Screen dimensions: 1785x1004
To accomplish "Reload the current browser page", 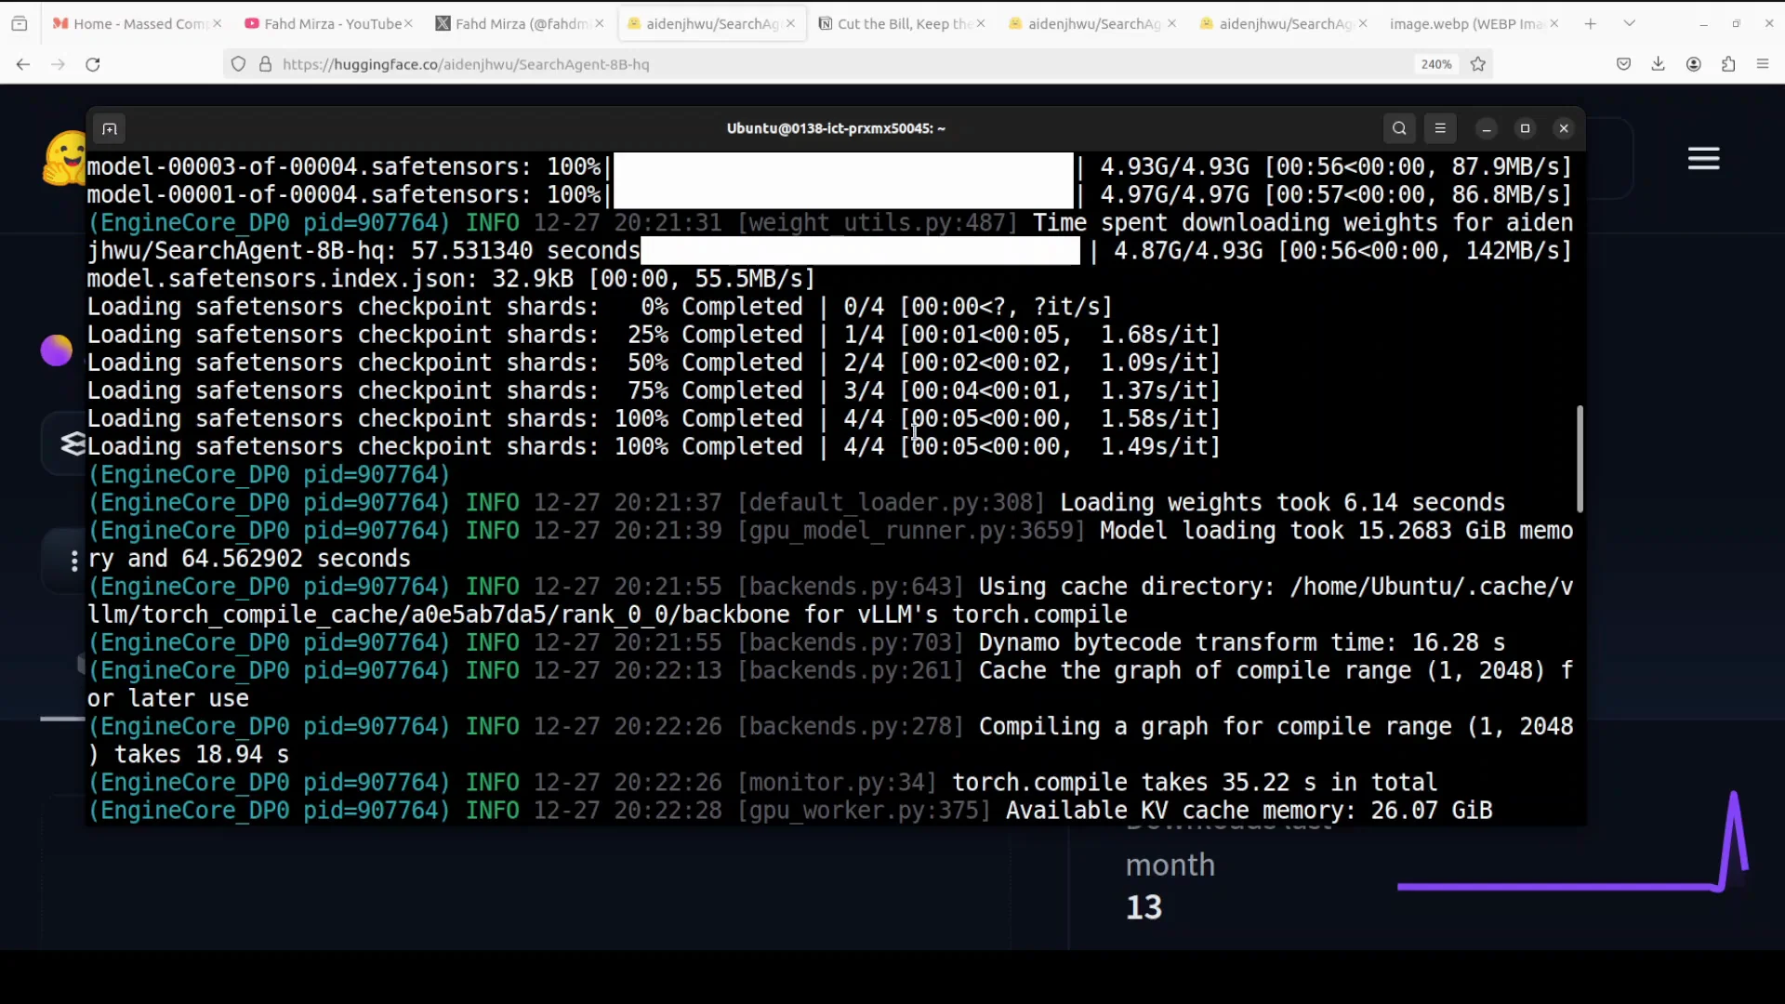I will coord(92,64).
